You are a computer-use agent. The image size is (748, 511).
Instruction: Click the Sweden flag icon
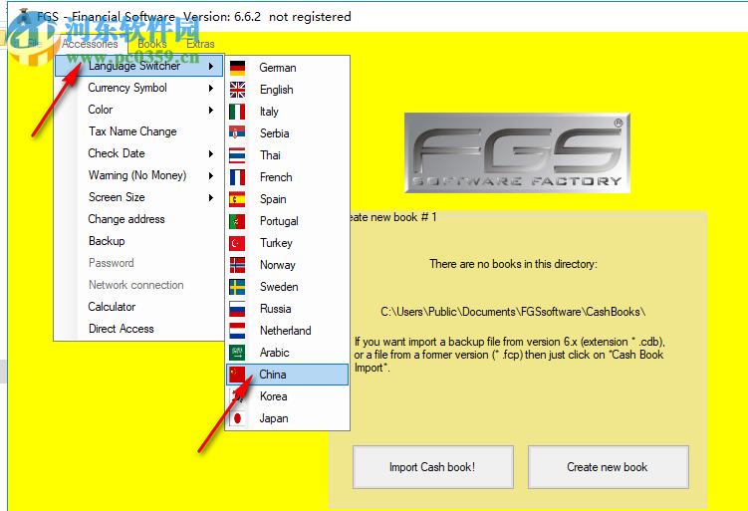237,287
